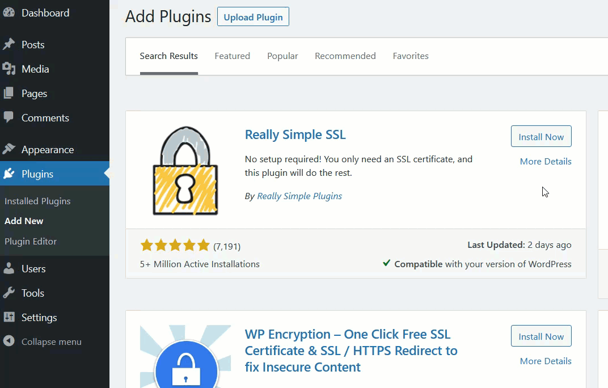Switch to the Recommended tab

point(345,56)
